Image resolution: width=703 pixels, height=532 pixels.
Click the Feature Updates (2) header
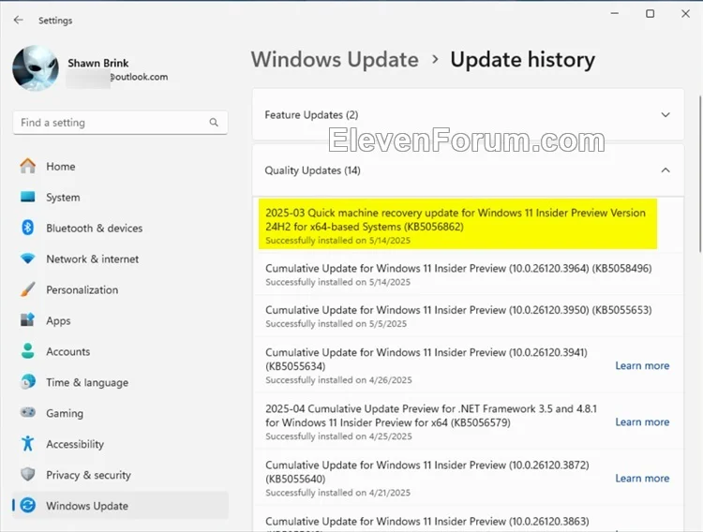pos(468,115)
